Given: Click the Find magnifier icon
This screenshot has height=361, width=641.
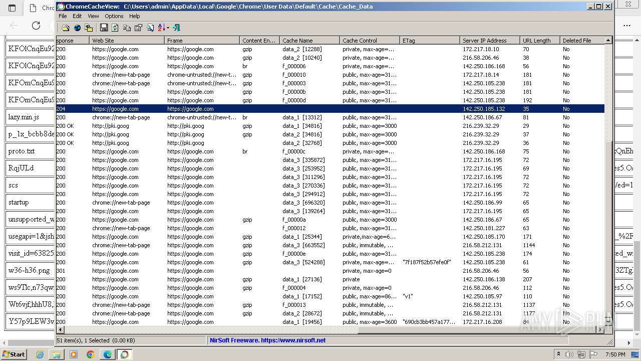Looking at the screenshot, I should [x=150, y=28].
